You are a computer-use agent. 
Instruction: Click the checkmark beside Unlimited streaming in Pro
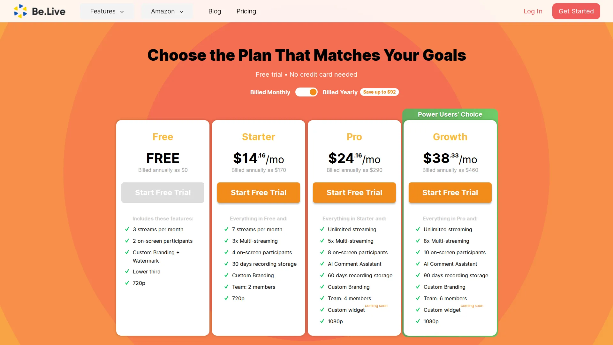[x=322, y=229]
